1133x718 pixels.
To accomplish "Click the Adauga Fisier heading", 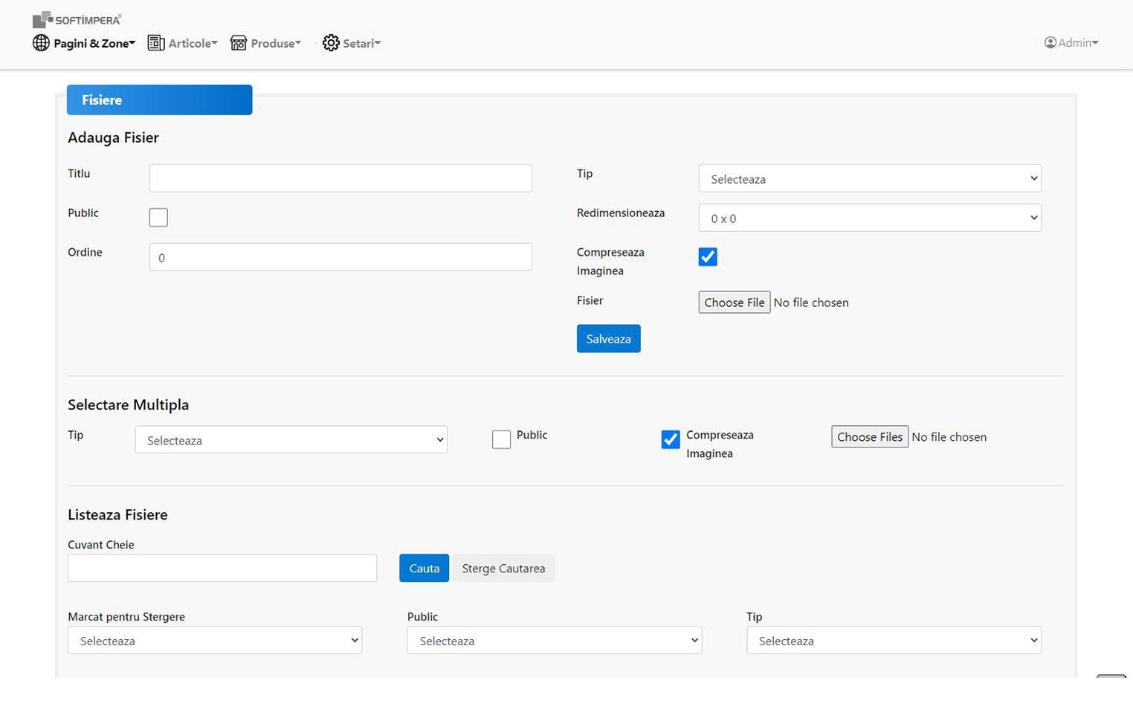I will point(113,138).
